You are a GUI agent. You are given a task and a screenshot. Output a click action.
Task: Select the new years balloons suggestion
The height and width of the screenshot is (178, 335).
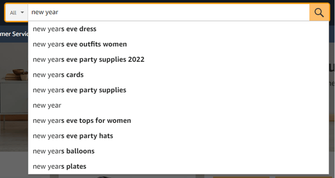coord(178,151)
